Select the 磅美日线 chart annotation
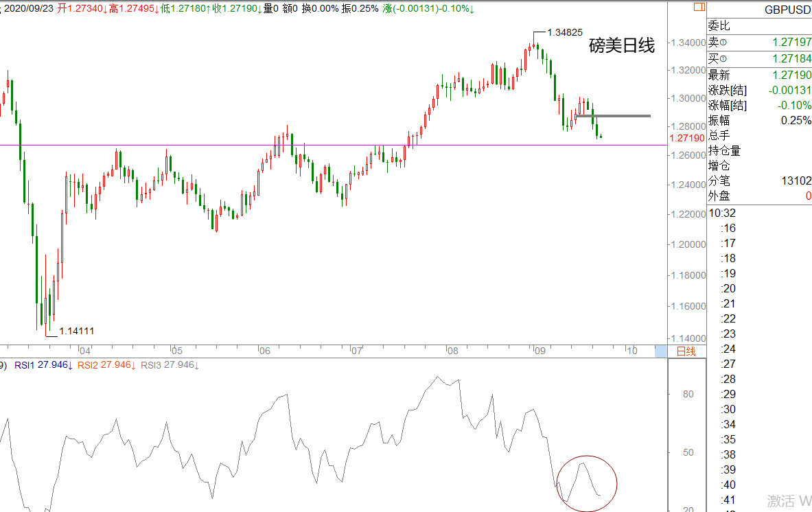Viewport: 812px width, 512px height. 622,45
